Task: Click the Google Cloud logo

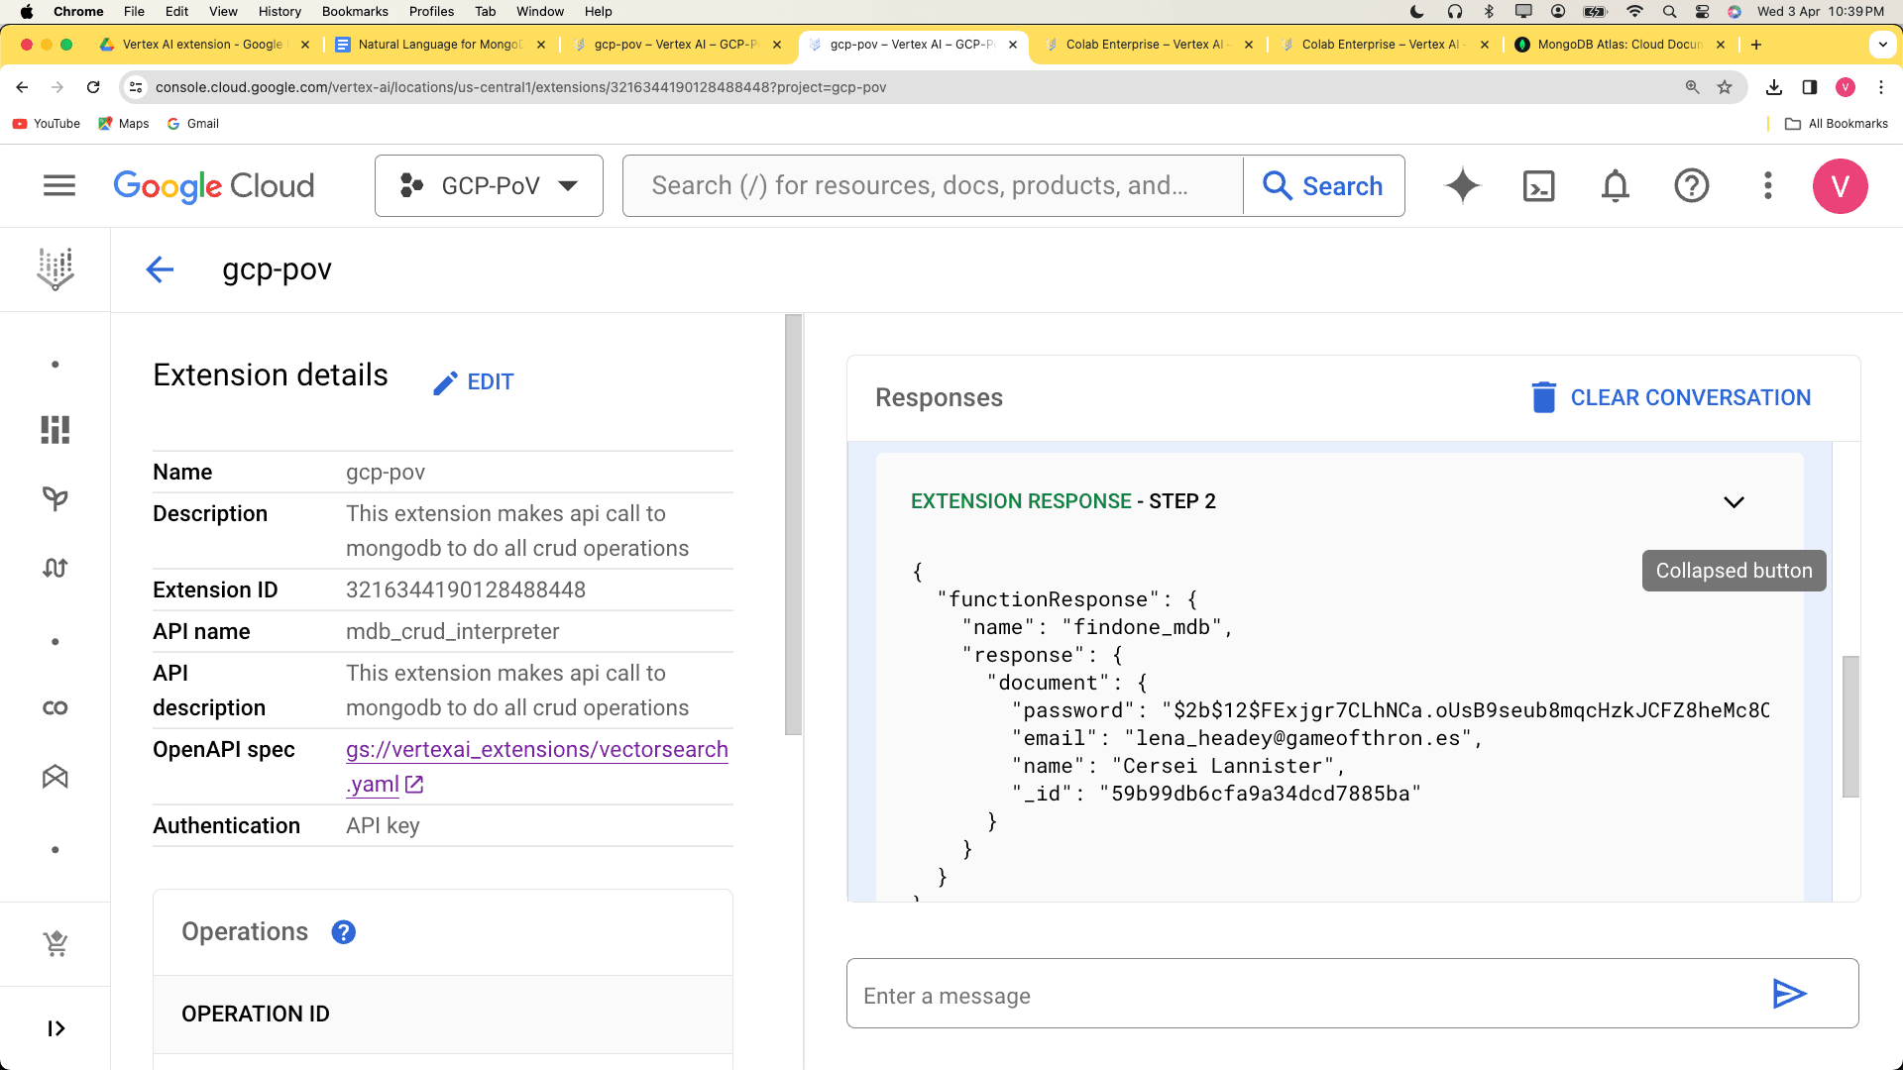Action: [x=214, y=185]
